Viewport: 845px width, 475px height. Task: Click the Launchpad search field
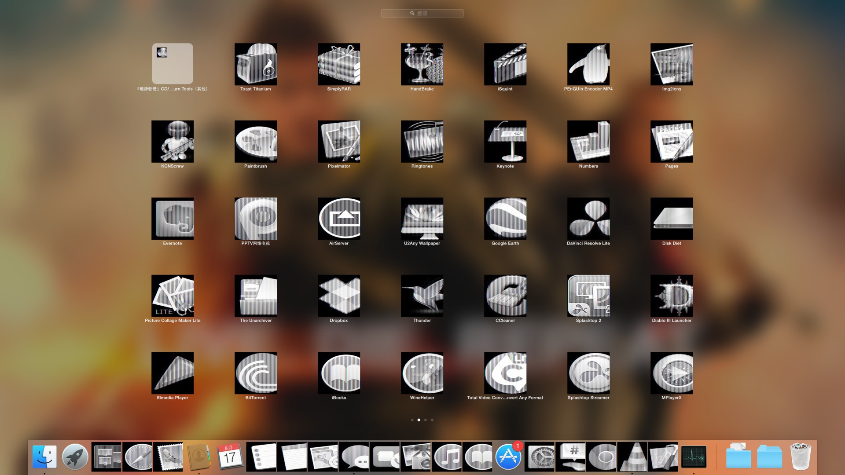point(422,13)
